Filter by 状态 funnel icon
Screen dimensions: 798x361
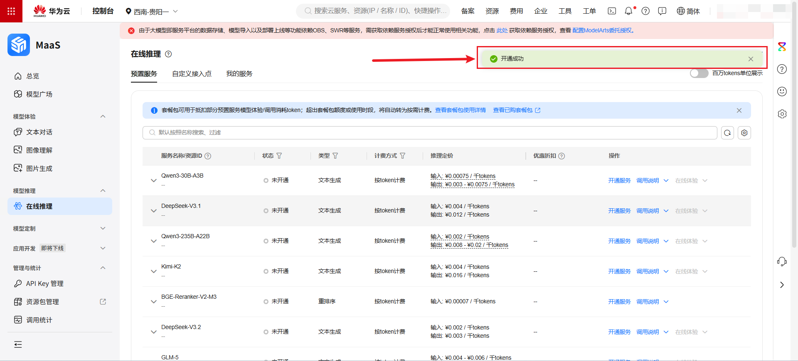click(279, 156)
